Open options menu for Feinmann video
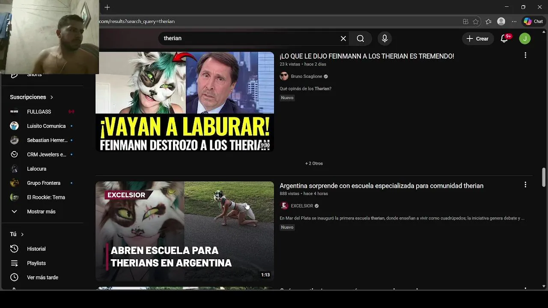 click(525, 55)
